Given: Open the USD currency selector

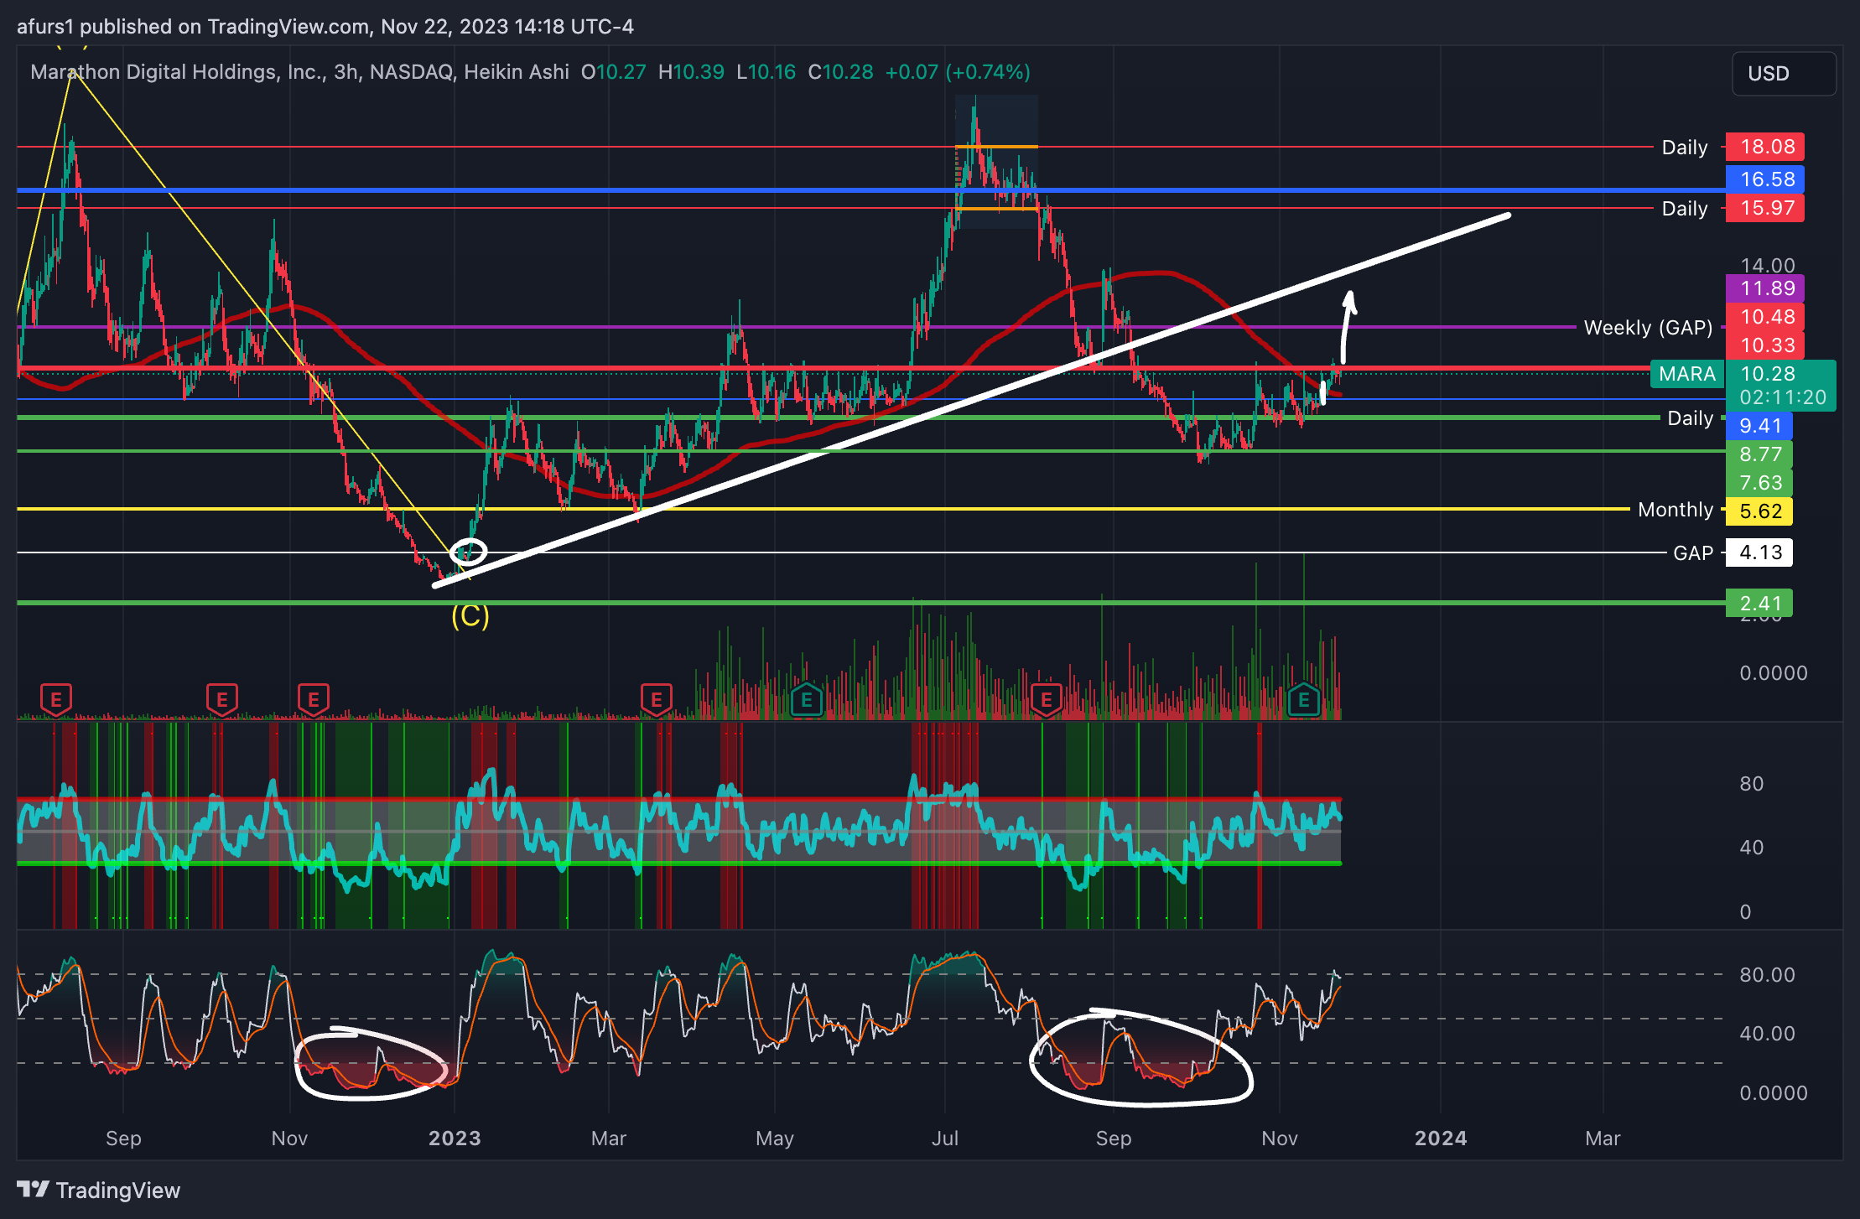Looking at the screenshot, I should (1784, 74).
